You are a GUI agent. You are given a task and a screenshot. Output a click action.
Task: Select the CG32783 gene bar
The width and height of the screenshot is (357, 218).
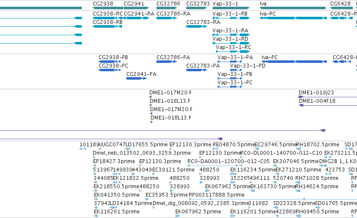coord(196,8)
